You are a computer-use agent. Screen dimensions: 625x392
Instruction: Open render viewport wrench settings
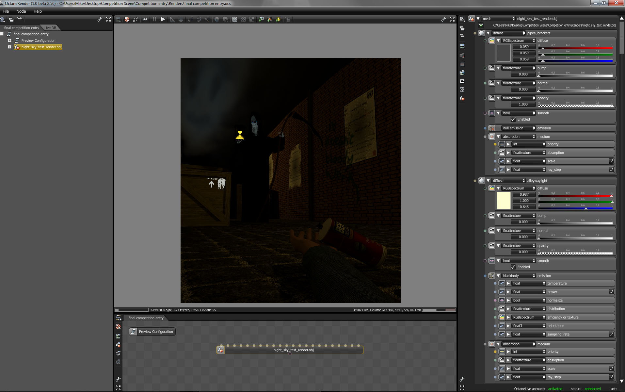[443, 20]
